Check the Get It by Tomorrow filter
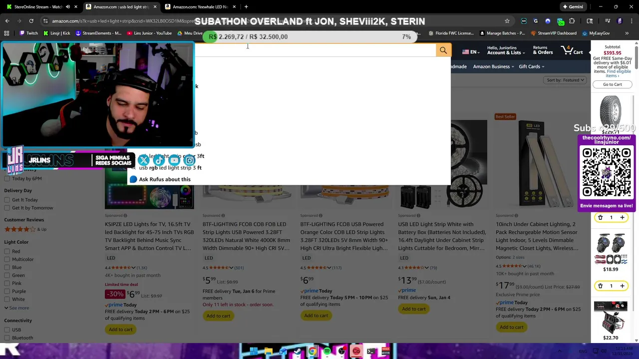639x359 pixels. pos(7,208)
